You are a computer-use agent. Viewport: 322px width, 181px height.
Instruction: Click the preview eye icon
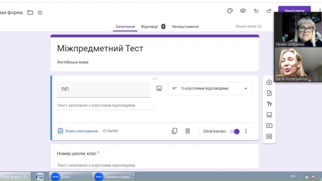click(243, 11)
